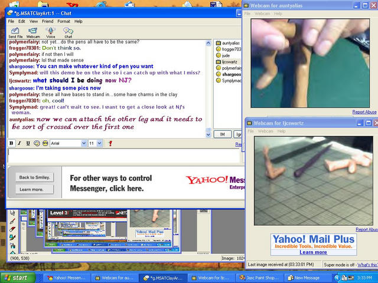Toggle italic text formatting
The height and width of the screenshot is (283, 378).
coord(19,143)
